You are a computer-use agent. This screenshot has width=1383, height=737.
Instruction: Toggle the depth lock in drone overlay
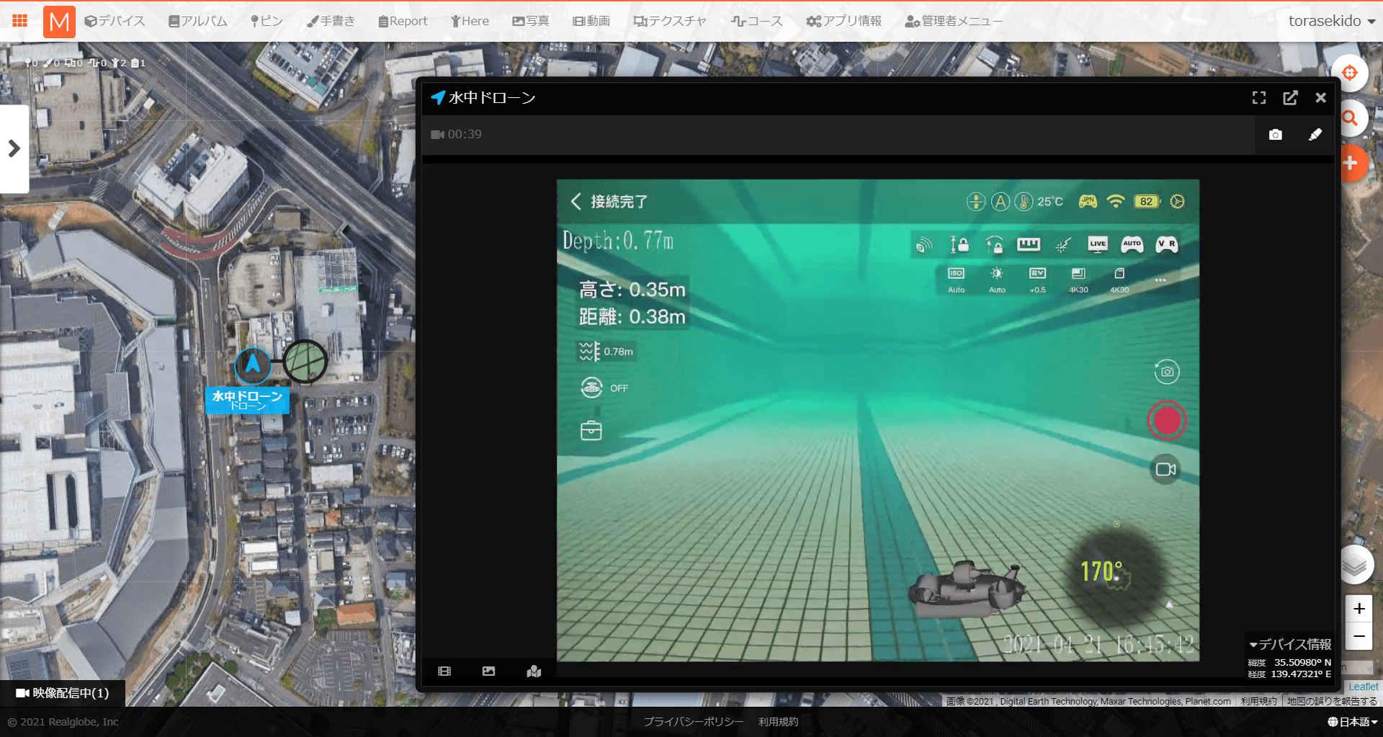coord(959,244)
